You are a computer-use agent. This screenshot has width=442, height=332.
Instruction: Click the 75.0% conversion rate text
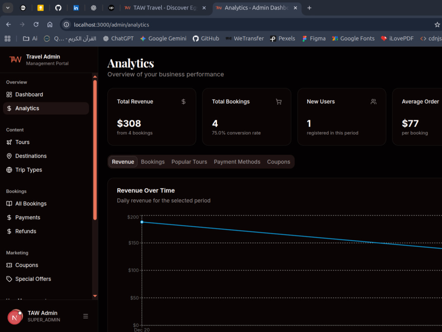point(236,133)
